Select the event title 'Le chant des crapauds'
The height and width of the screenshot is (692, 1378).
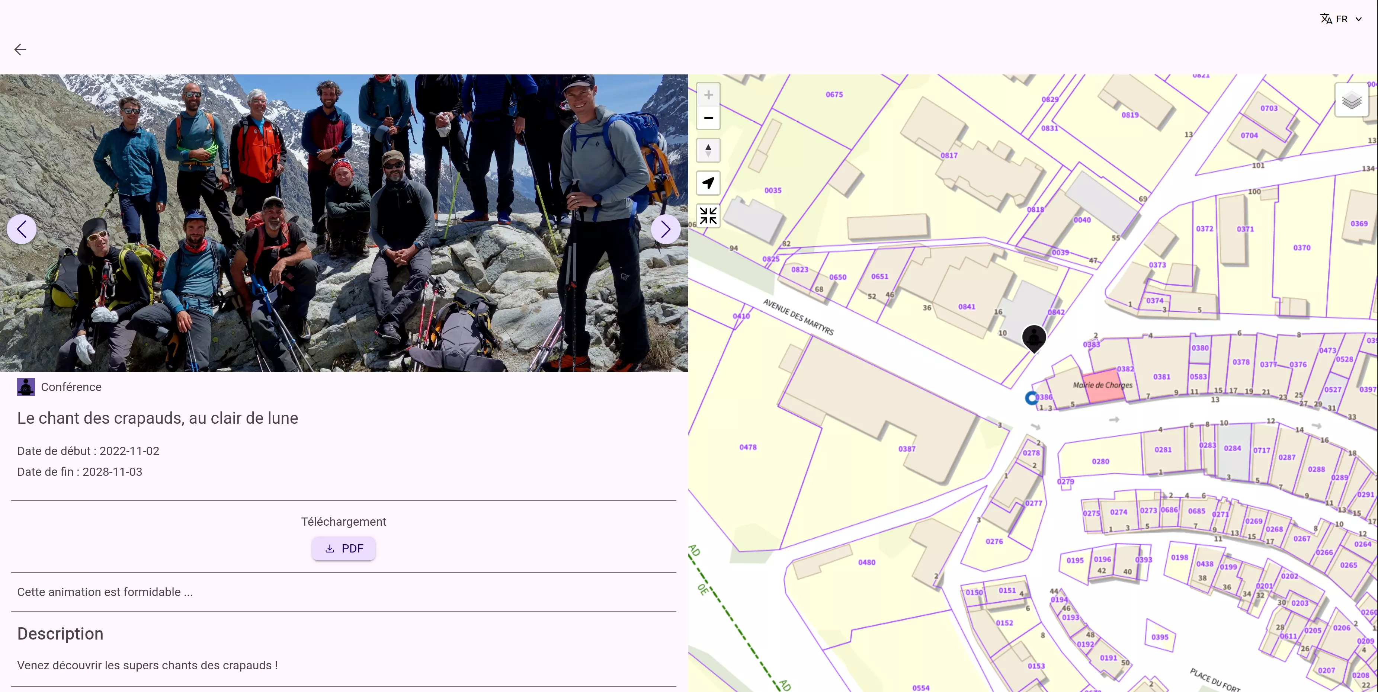pos(158,418)
